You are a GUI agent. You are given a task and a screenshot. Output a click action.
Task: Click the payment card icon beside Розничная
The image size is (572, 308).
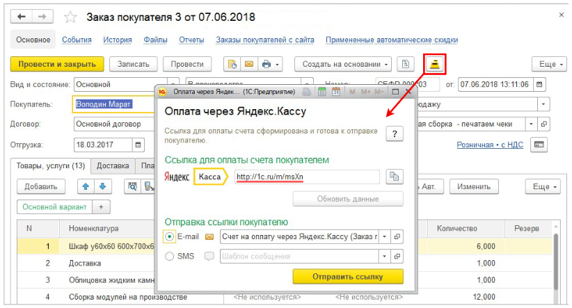point(539,145)
